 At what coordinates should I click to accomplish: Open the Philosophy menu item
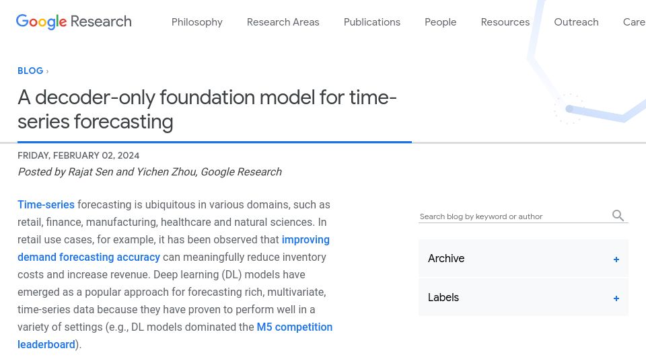coord(197,22)
